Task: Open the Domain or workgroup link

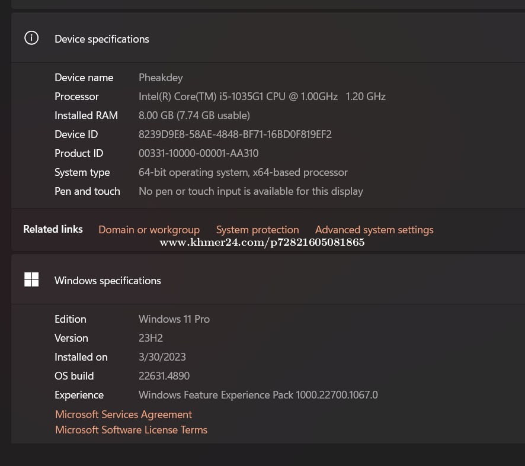Action: pyautogui.click(x=149, y=230)
